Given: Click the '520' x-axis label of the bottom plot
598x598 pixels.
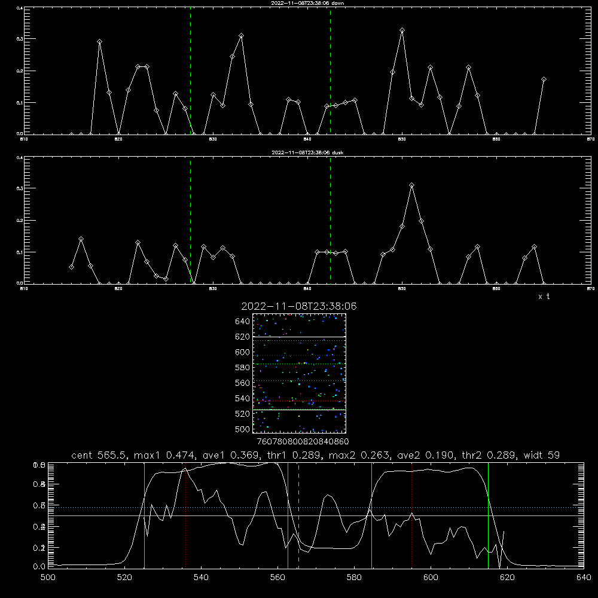Looking at the screenshot, I should pyautogui.click(x=125, y=578).
